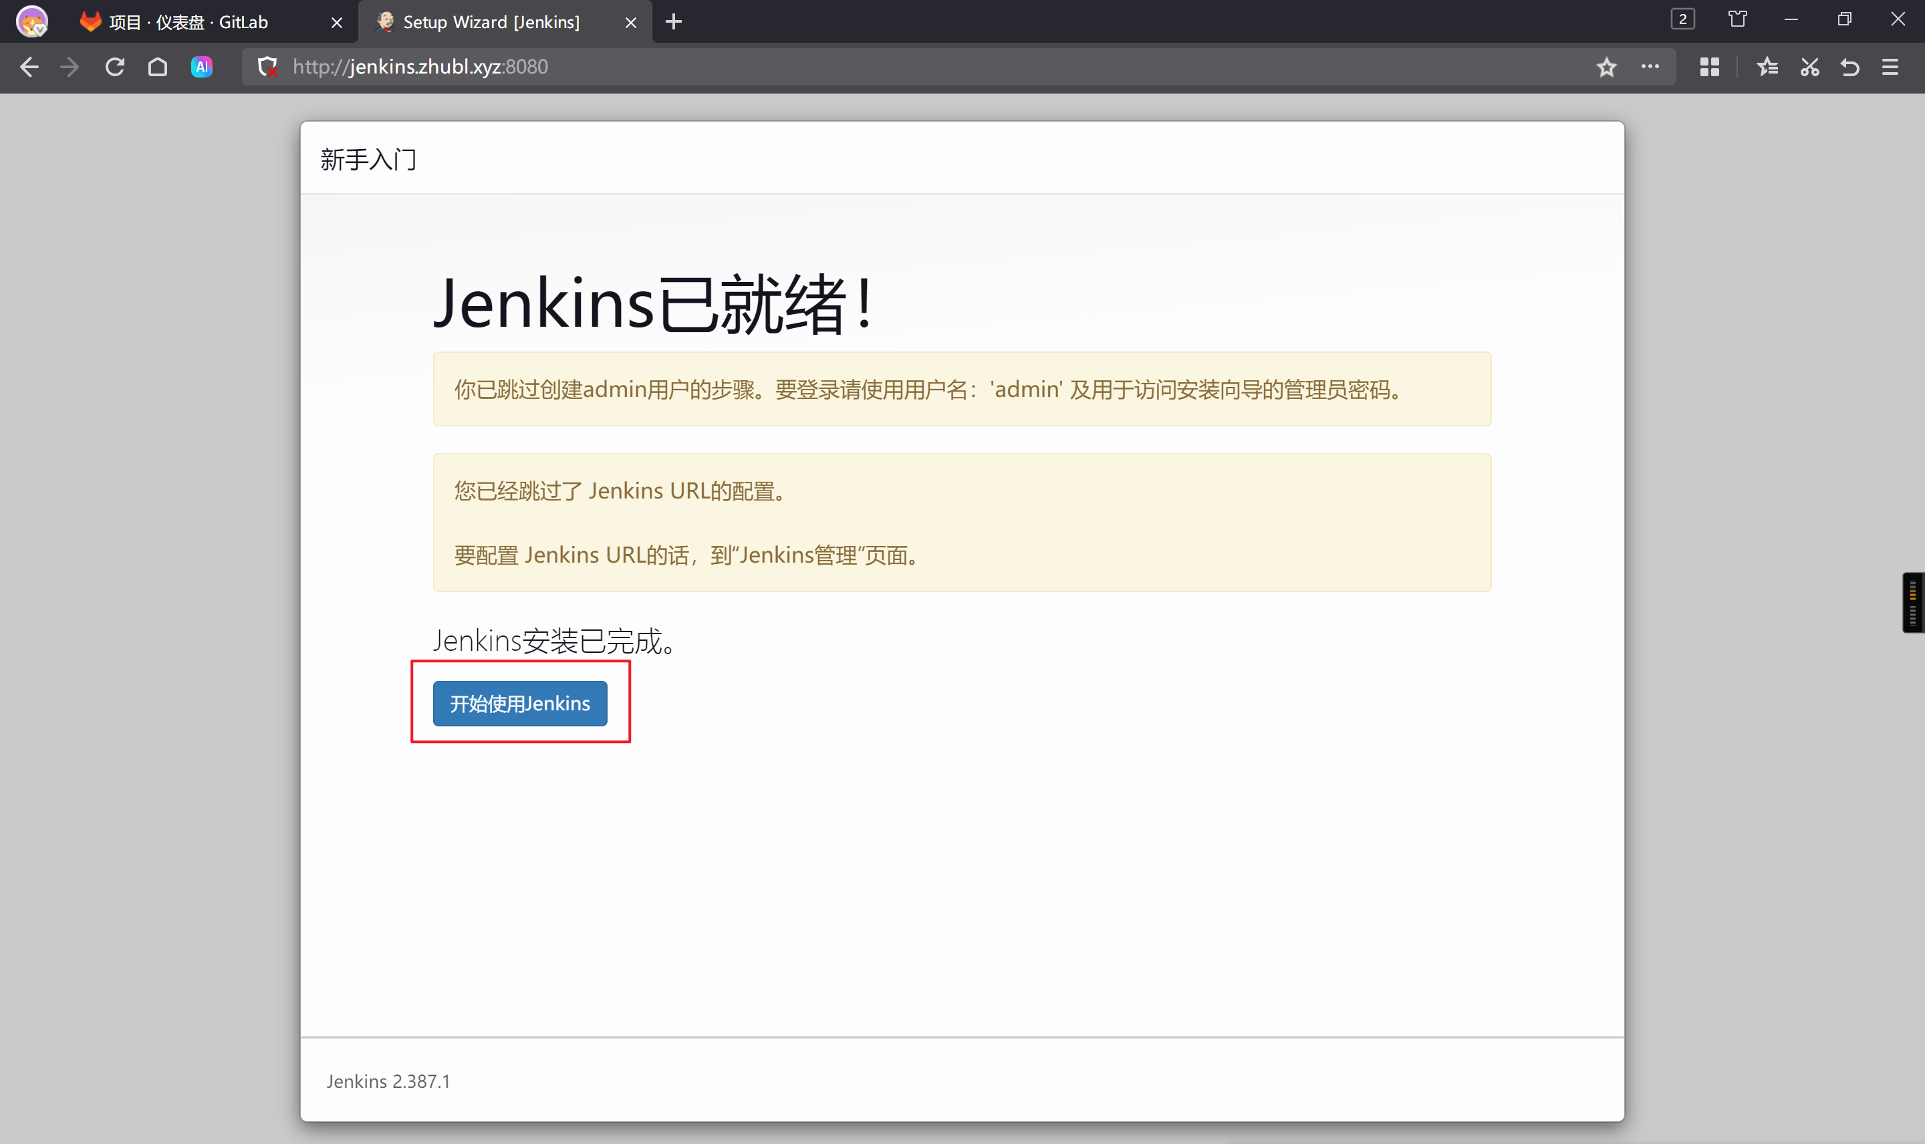Open the three-dots more options in address bar
Viewport: 1925px width, 1144px height.
click(x=1650, y=67)
